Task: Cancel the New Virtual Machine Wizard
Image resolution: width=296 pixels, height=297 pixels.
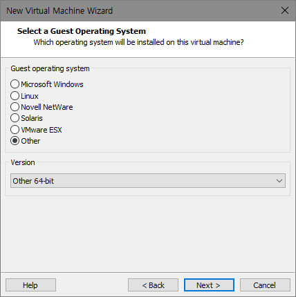Action: pyautogui.click(x=265, y=285)
